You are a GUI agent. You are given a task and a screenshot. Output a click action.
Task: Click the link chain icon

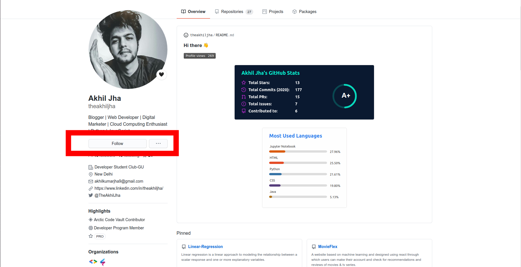point(91,189)
